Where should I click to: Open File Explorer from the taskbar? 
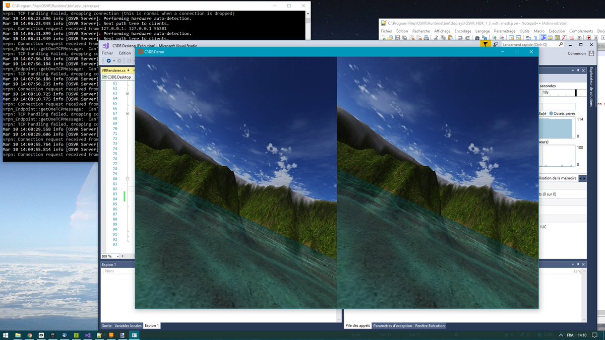pos(18,335)
